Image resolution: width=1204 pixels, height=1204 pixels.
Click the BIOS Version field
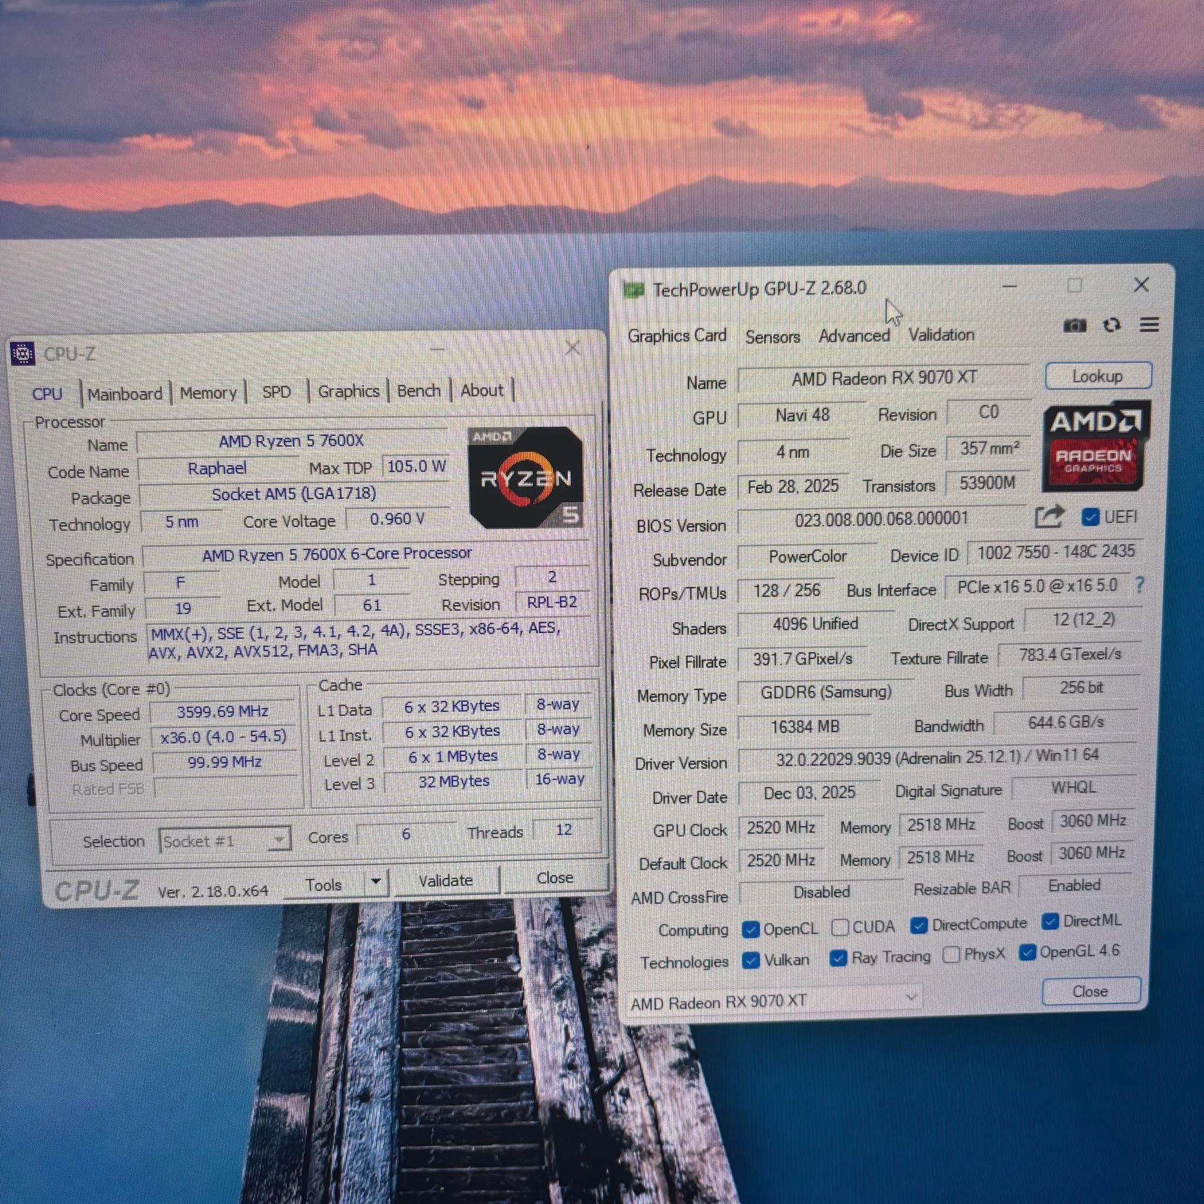[x=881, y=519]
